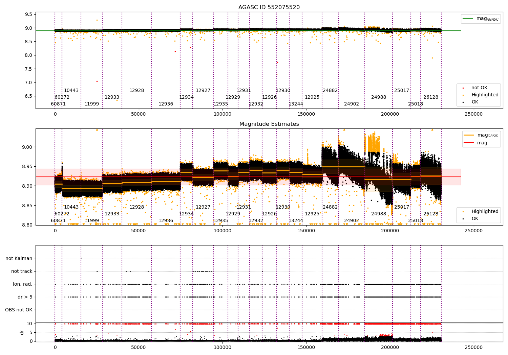Click the 8.80 y-axis tick in Magnitude Estimates
This screenshot has width=508, height=355.
coord(27,225)
